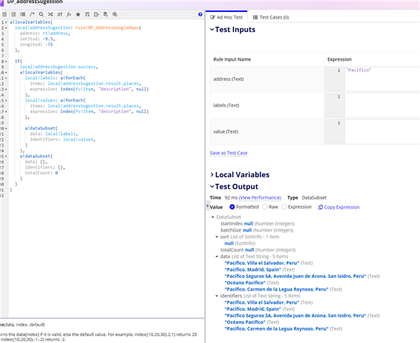Click the shuffle arrows toolbar icon

pos(50,14)
